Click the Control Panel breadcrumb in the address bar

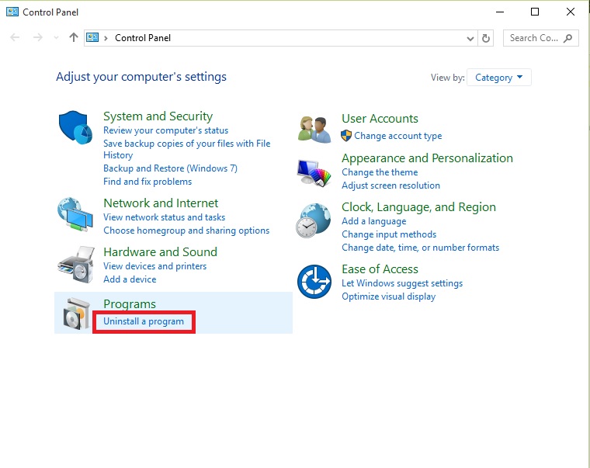(143, 38)
